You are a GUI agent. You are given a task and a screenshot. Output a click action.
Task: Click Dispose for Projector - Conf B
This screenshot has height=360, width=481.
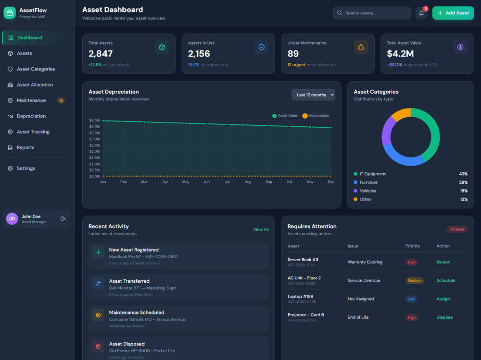(x=444, y=317)
